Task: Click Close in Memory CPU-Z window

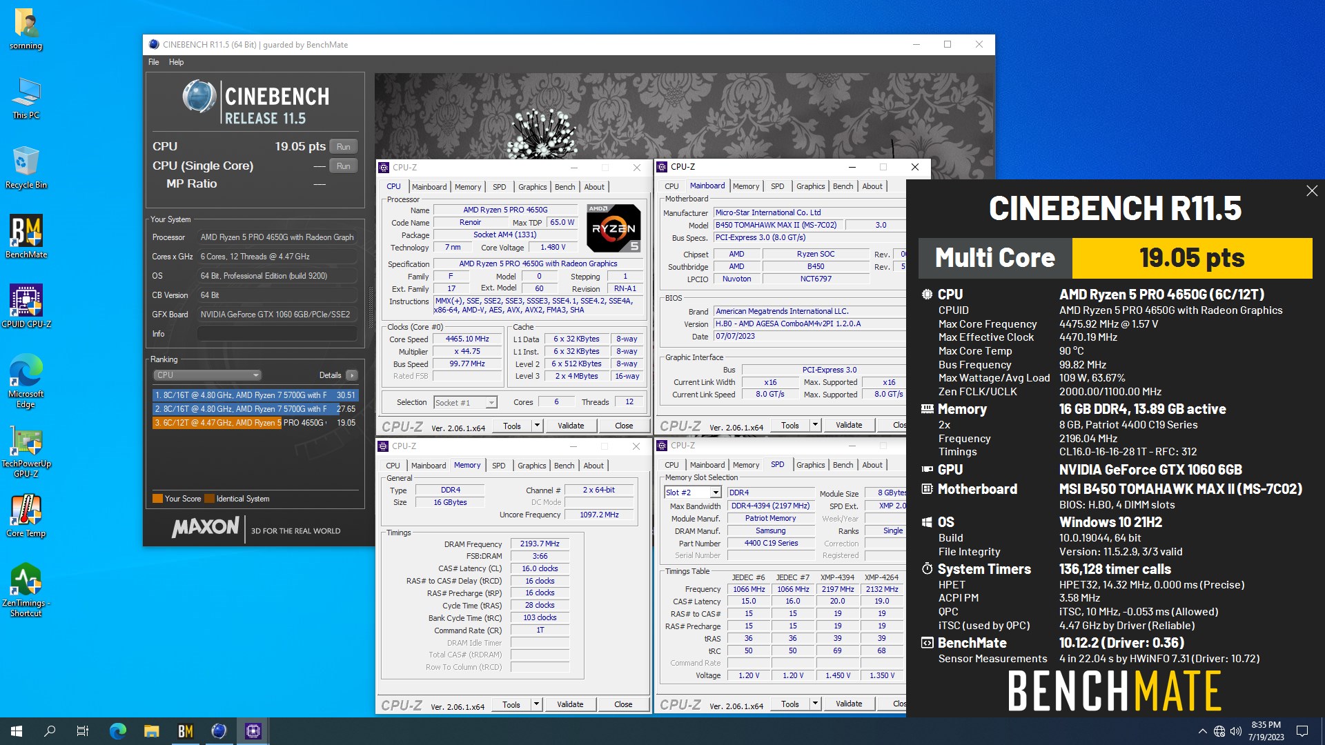Action: [623, 704]
